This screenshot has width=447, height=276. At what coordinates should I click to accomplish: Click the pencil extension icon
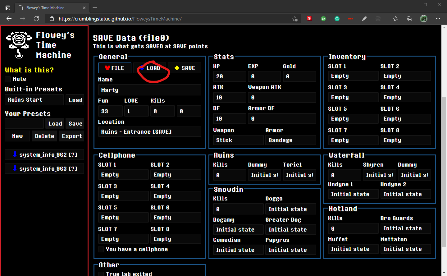tap(364, 19)
